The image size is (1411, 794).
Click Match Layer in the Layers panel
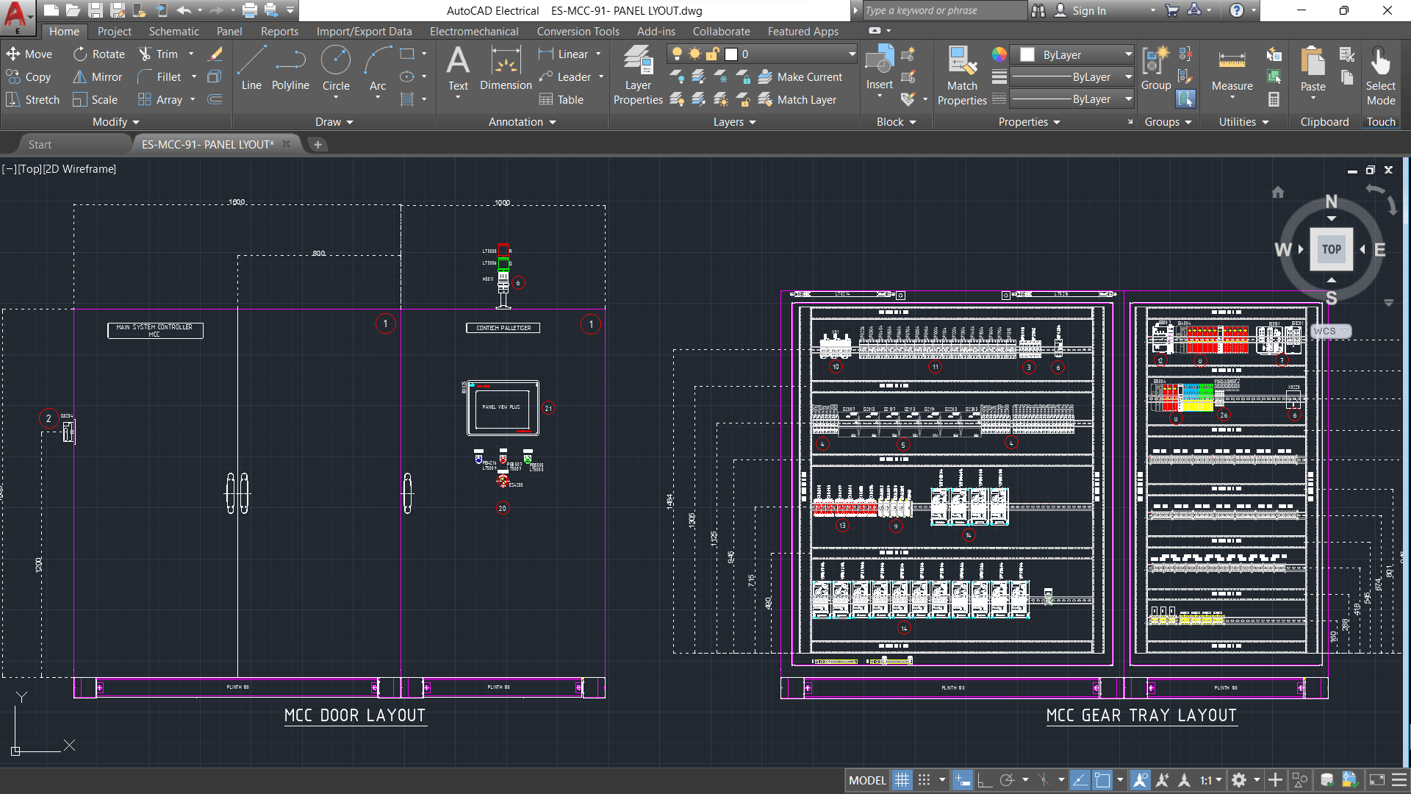click(x=806, y=99)
